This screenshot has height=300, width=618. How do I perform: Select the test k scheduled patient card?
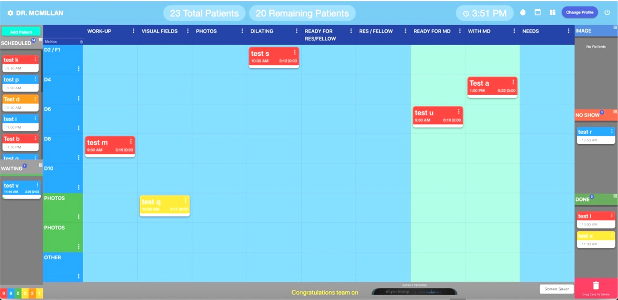[21, 64]
